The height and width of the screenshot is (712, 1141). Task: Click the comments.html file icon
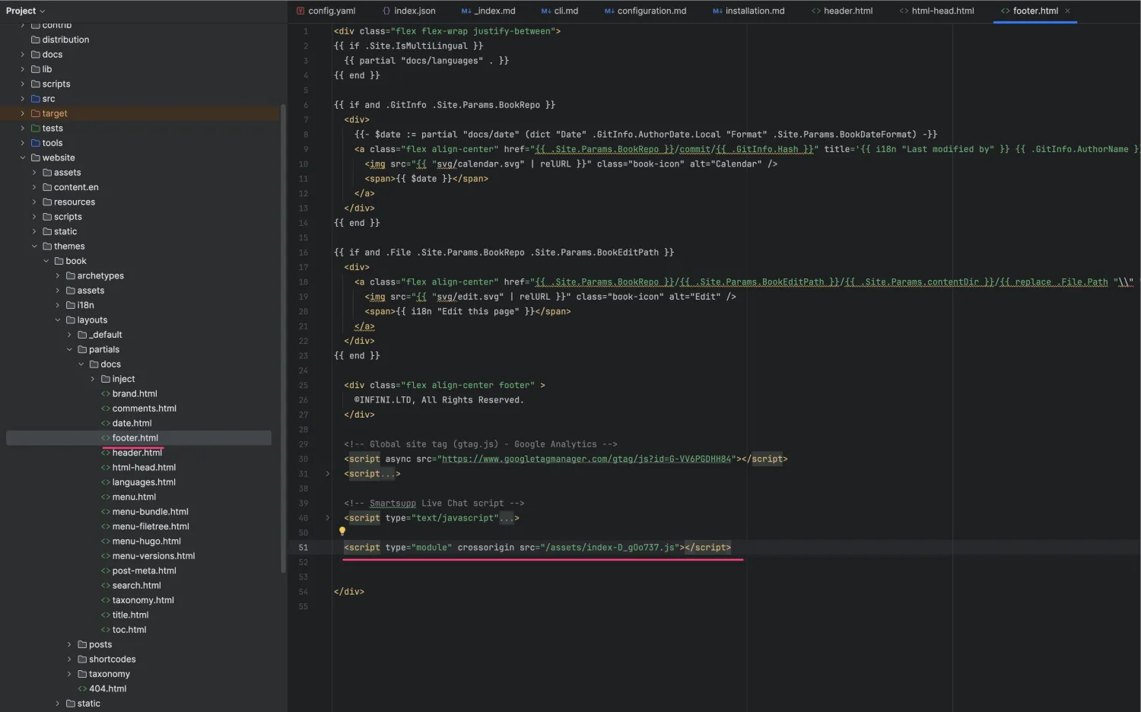pos(106,408)
